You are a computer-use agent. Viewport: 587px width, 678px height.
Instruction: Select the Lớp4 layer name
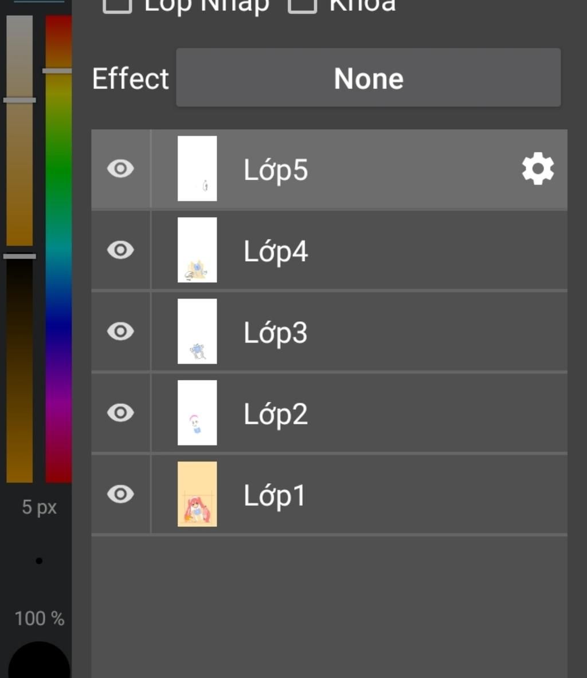(x=276, y=251)
